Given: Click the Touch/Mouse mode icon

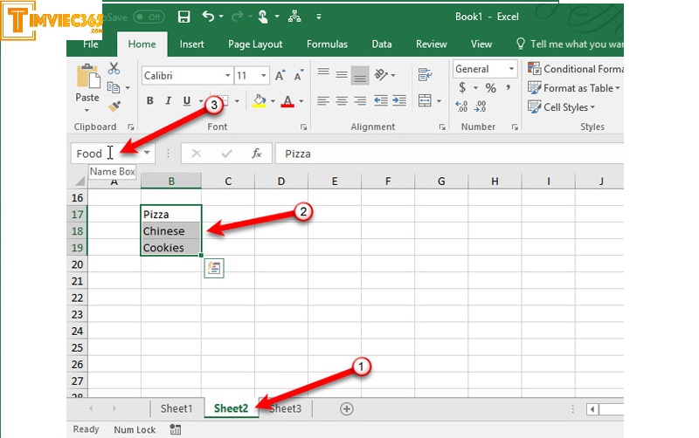Looking at the screenshot, I should click(x=263, y=17).
